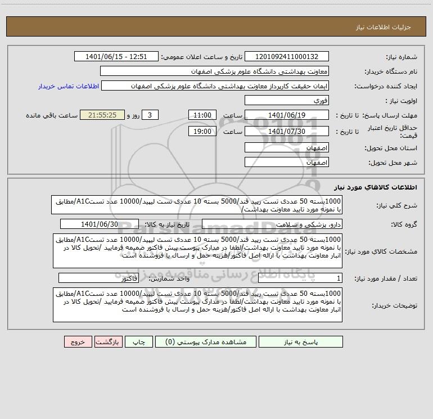
Task: Open مشاهده مدارک پیوستی (0) button
Action: point(206,342)
